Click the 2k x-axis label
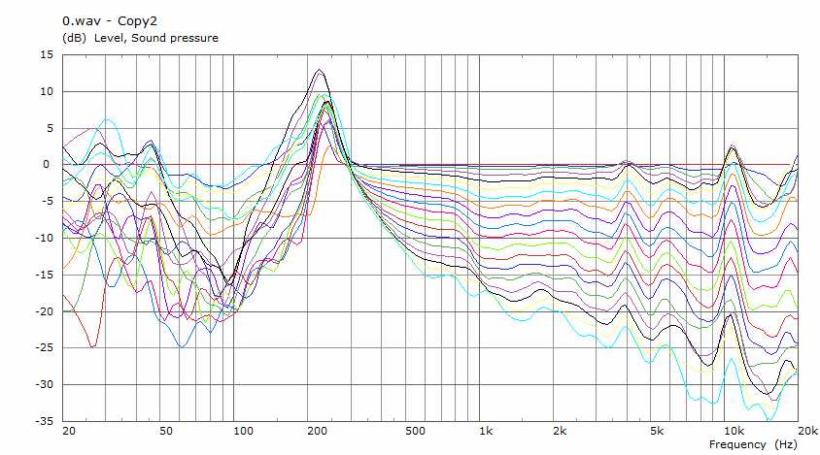The image size is (820, 455). pyautogui.click(x=560, y=431)
